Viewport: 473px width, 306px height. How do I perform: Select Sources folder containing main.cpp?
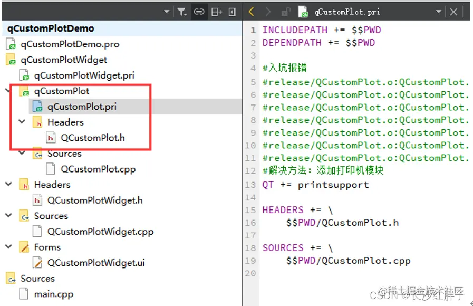click(x=37, y=279)
